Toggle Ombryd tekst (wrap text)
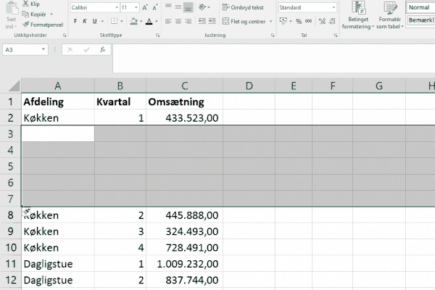 tap(242, 7)
